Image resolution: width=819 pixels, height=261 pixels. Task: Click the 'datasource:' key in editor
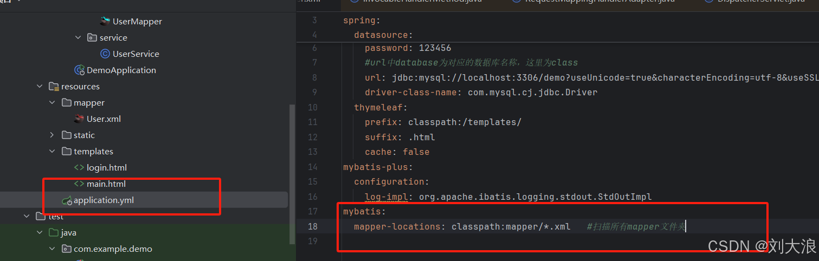coord(383,35)
